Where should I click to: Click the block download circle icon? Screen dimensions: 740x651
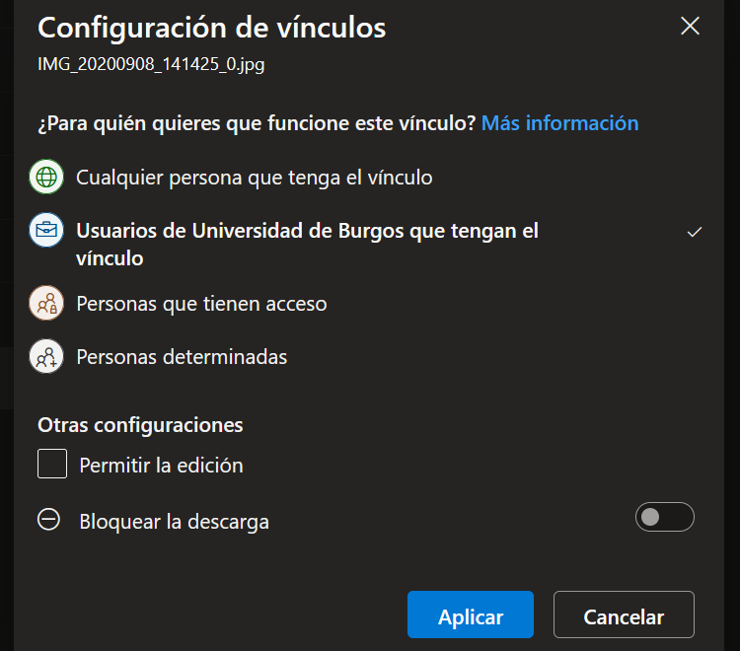pyautogui.click(x=48, y=520)
